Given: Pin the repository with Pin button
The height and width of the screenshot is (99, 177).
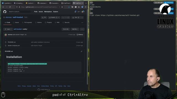Looking at the screenshot, I should click(44, 18).
